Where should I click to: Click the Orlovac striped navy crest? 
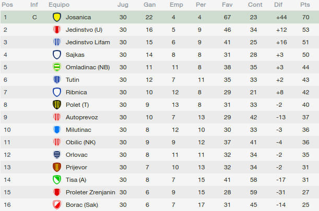(57, 155)
